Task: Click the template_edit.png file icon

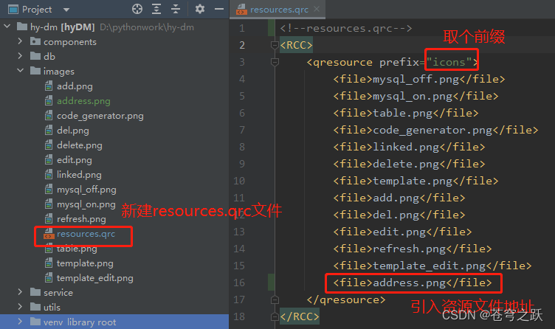Action: point(49,278)
